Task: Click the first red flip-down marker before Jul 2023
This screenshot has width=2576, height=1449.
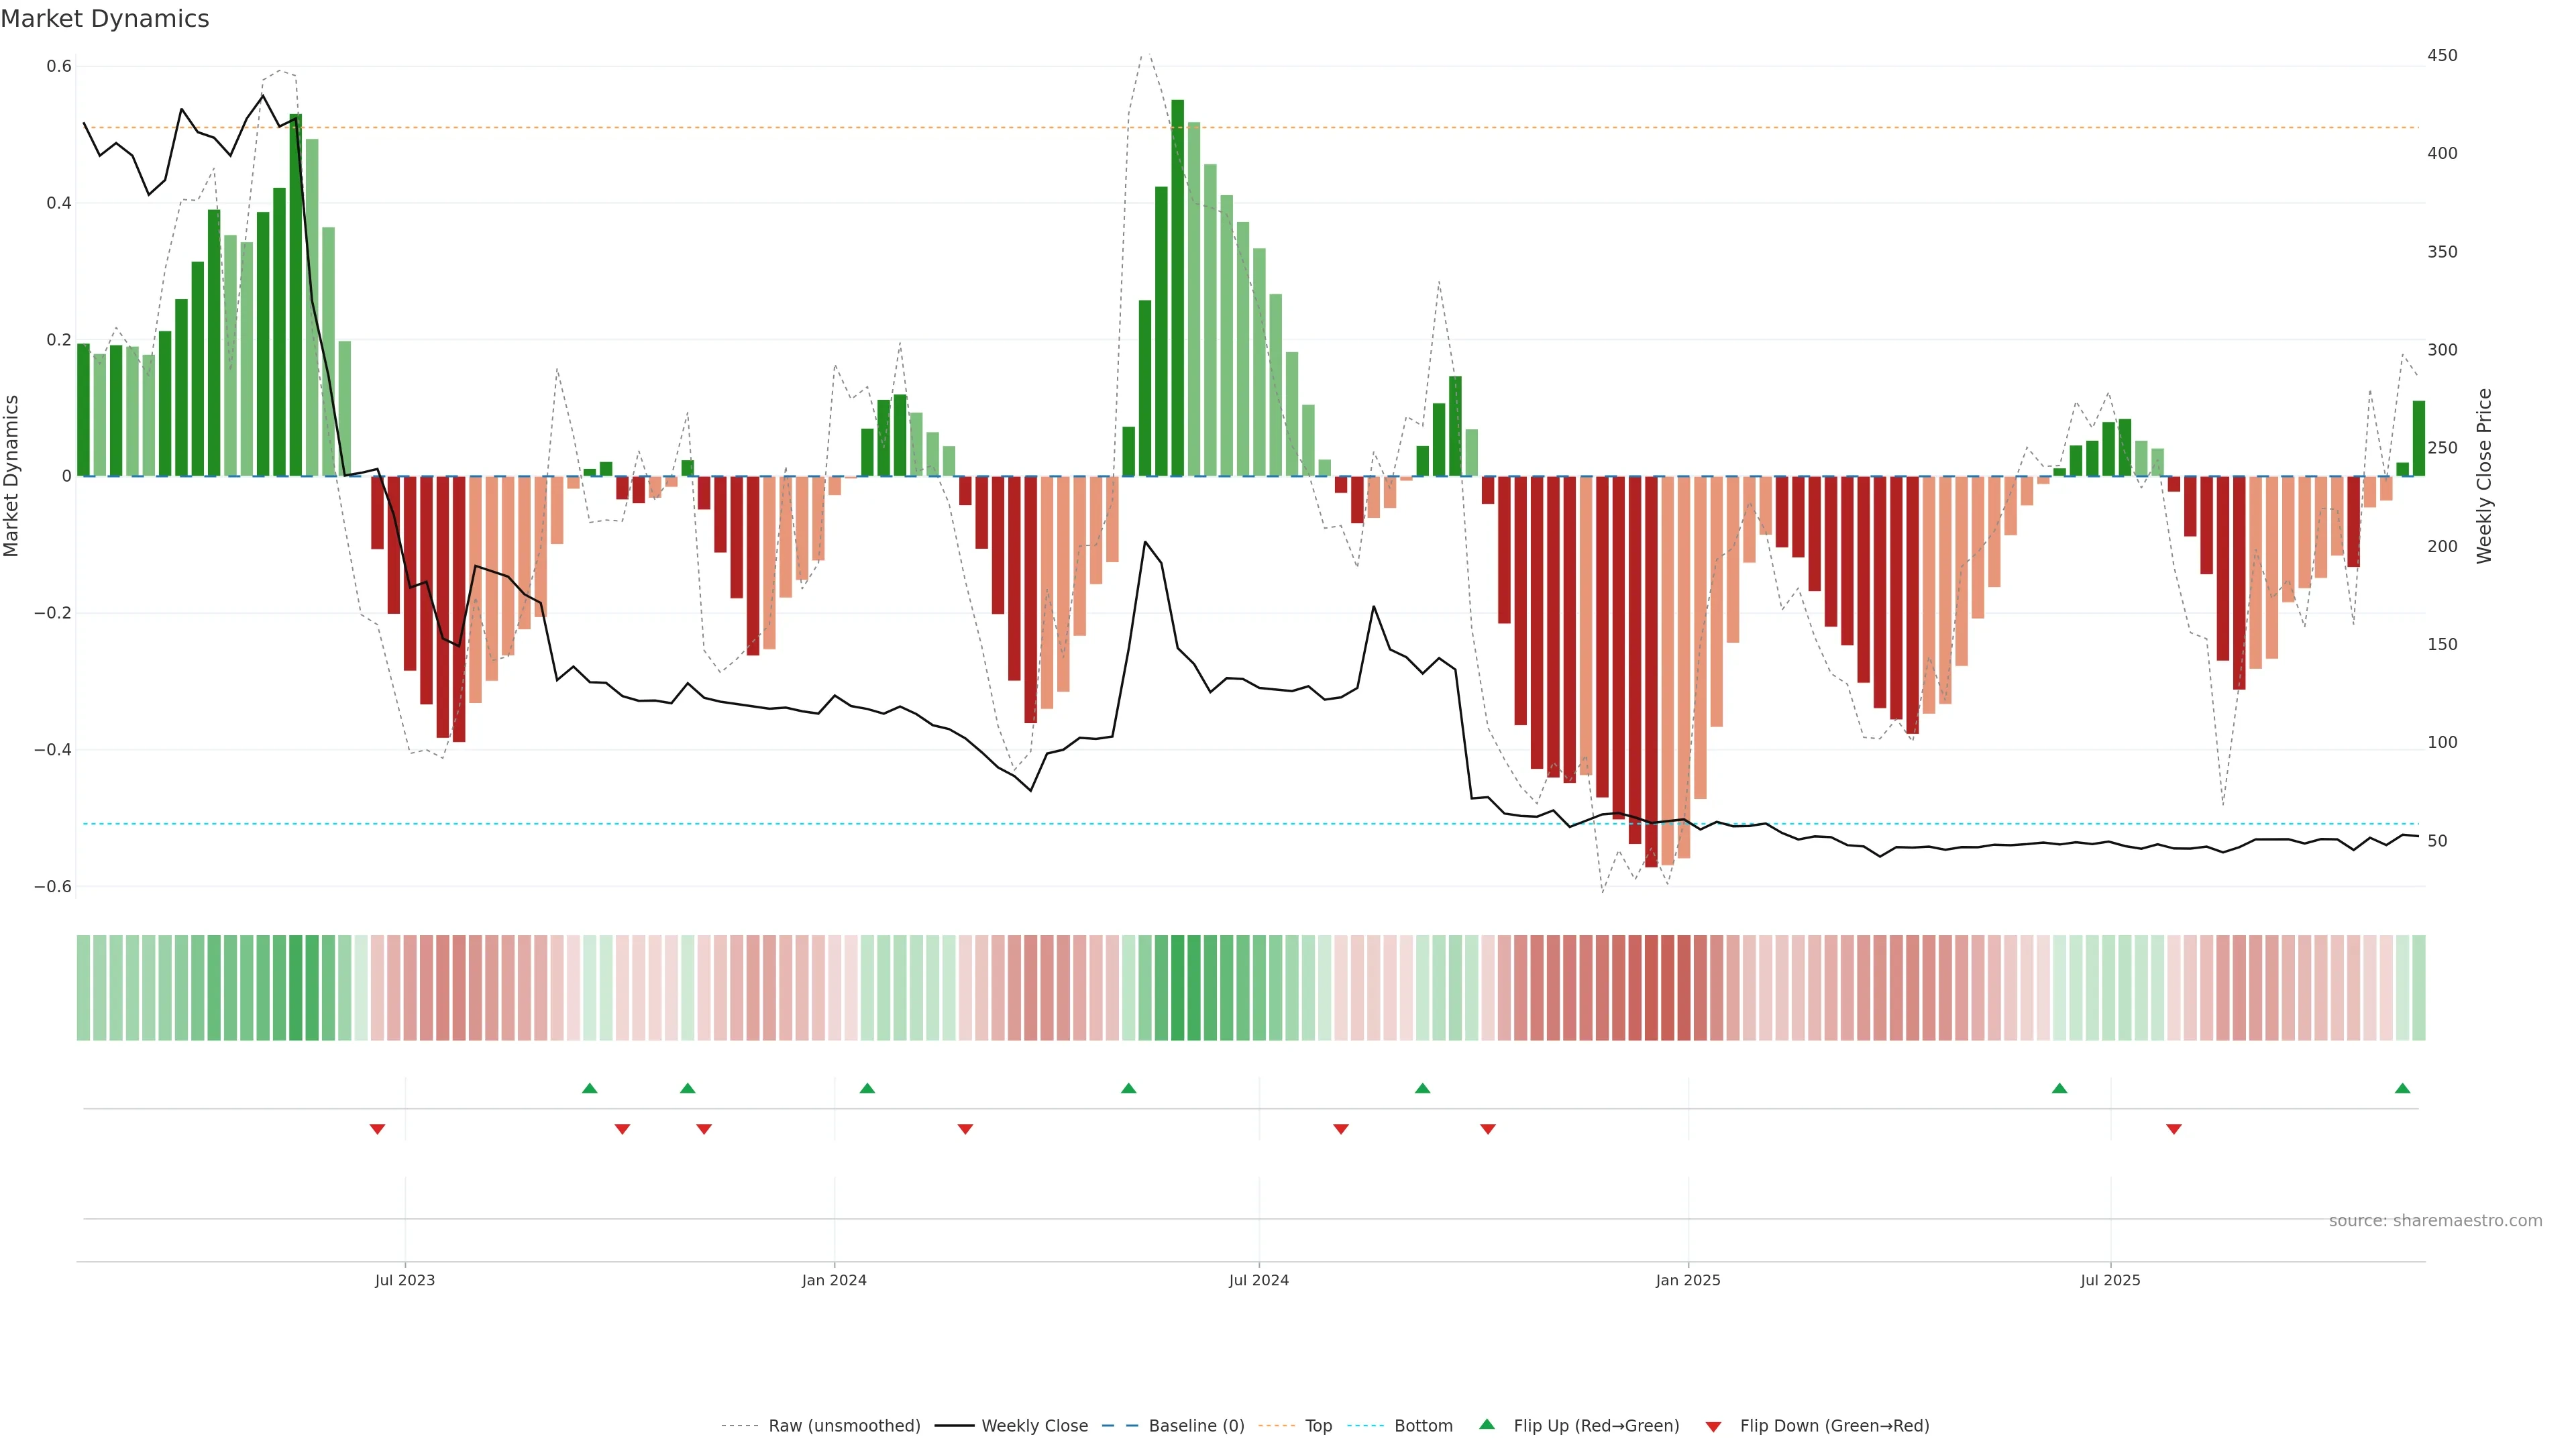Action: 377,1129
